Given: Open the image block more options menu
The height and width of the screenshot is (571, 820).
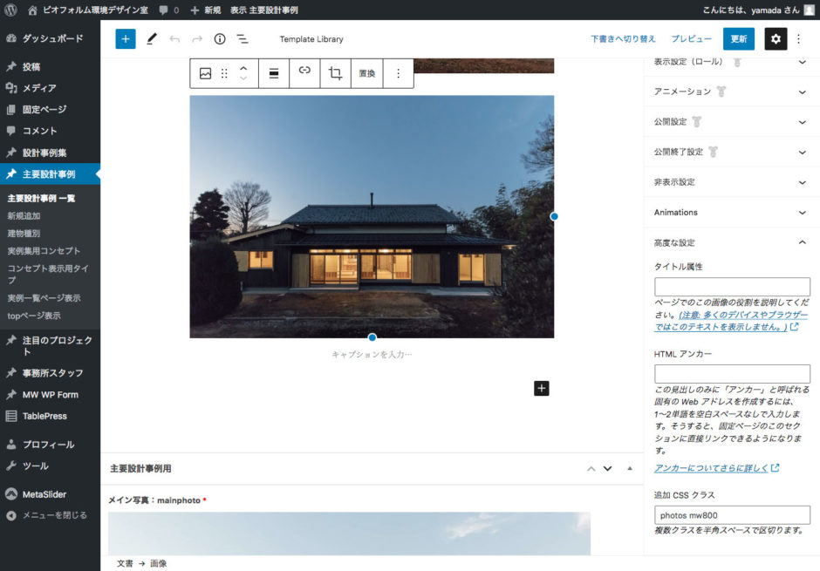Looking at the screenshot, I should click(398, 73).
